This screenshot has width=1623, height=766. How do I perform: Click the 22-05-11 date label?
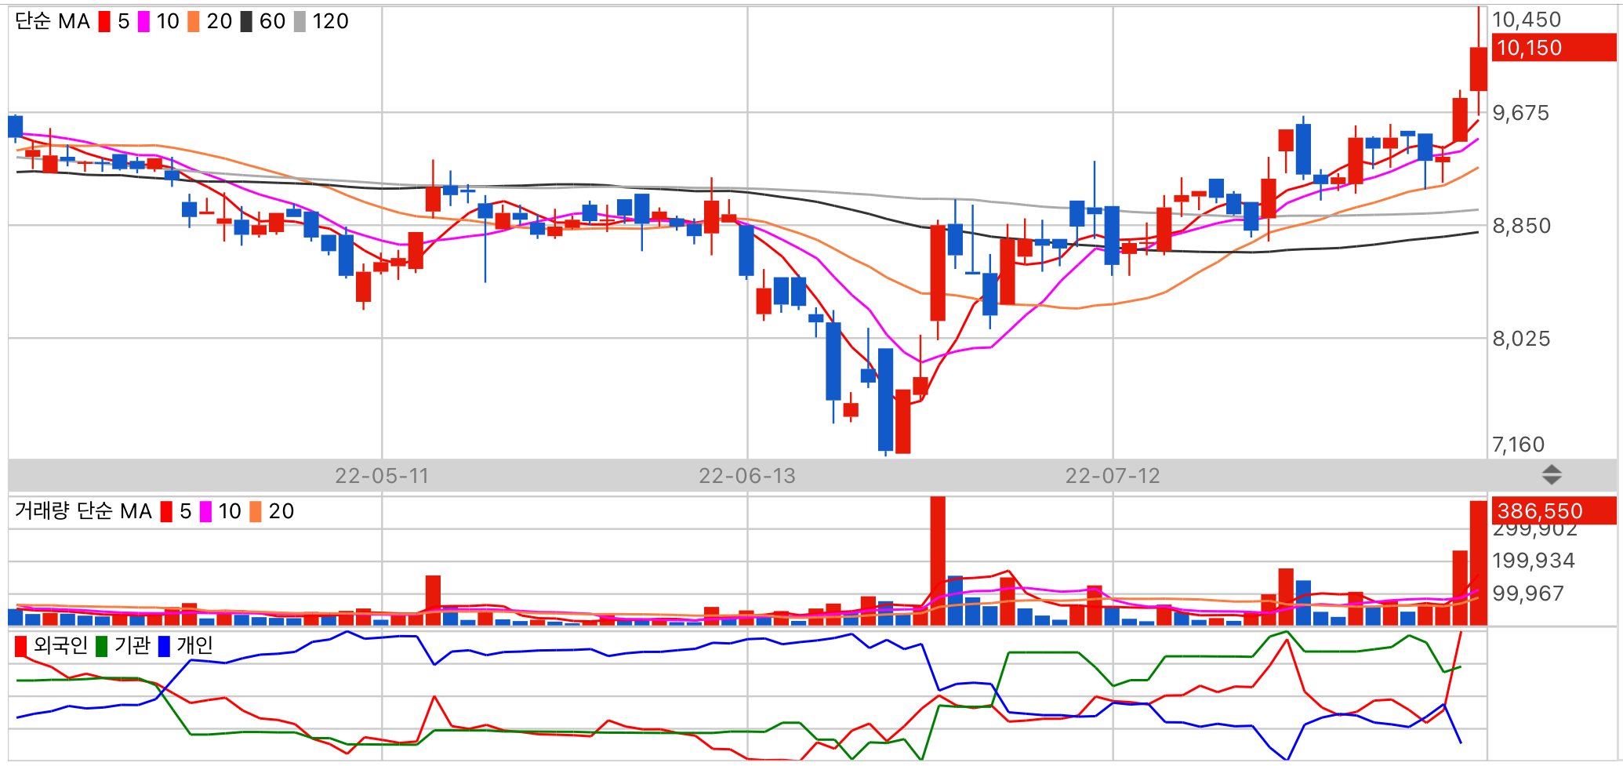pos(382,476)
